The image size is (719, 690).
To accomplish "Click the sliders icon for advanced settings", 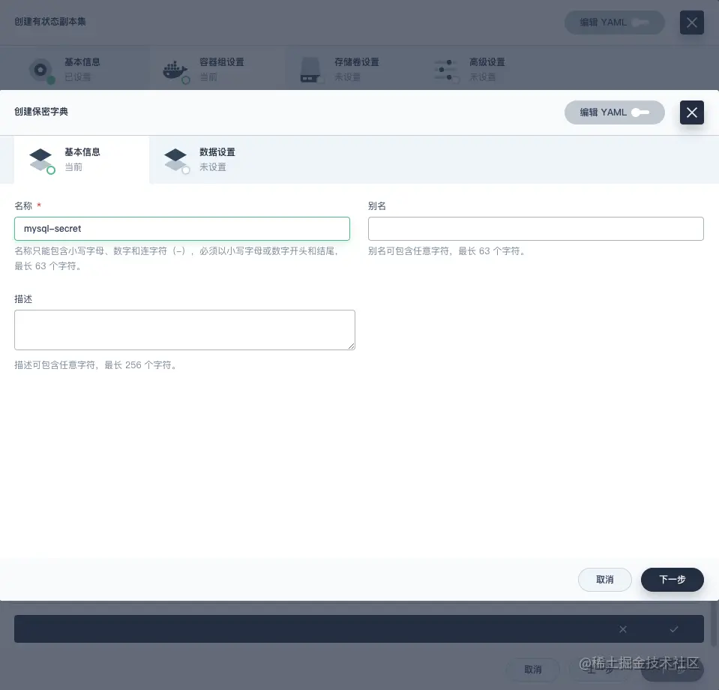I will (x=445, y=70).
